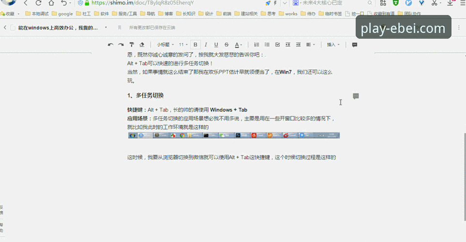Toggle italic formatting

point(206,45)
